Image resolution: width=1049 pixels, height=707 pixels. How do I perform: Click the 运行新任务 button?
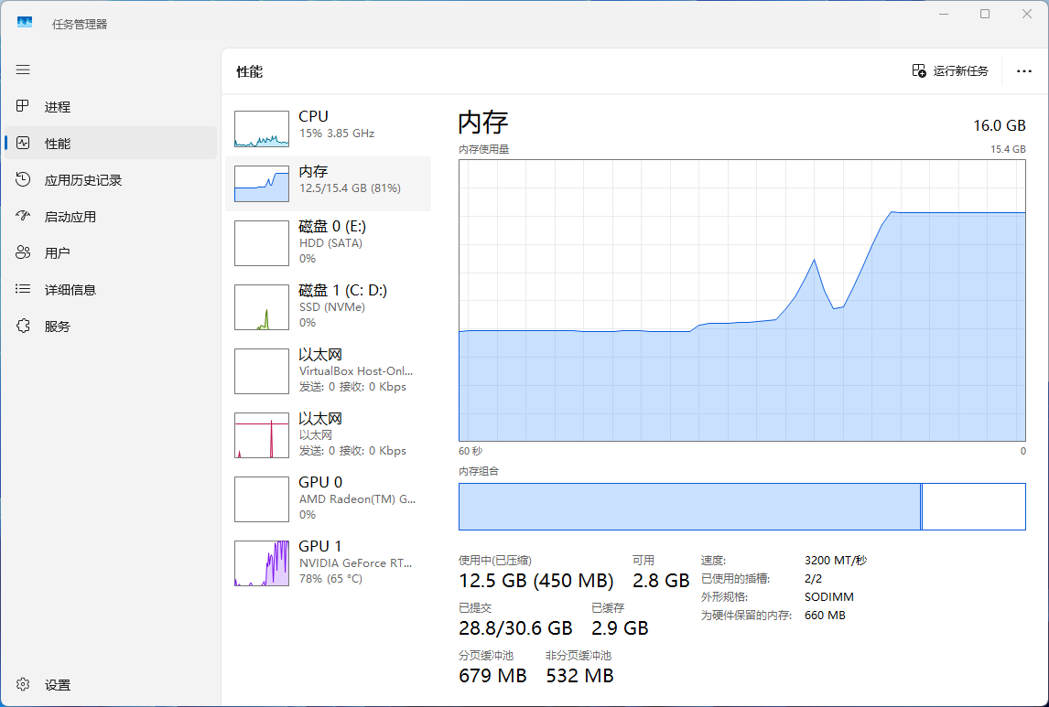[x=950, y=71]
